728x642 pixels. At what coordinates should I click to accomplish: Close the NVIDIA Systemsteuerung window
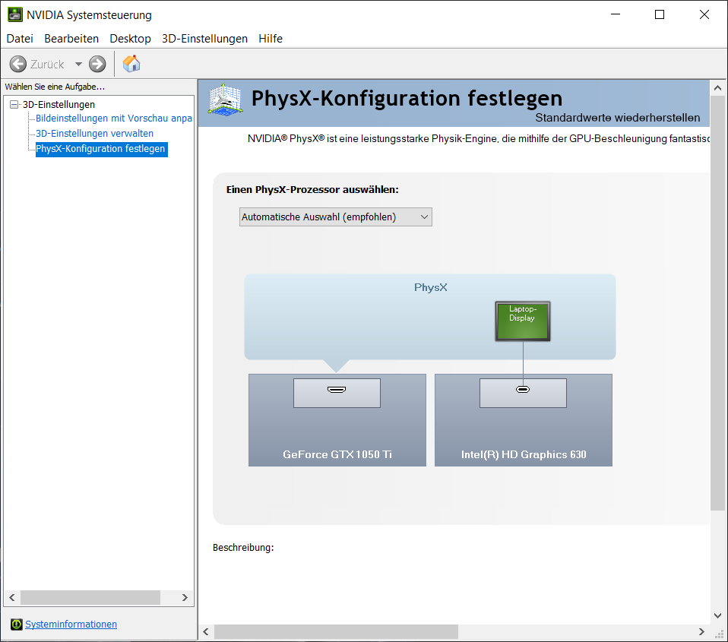(x=704, y=14)
